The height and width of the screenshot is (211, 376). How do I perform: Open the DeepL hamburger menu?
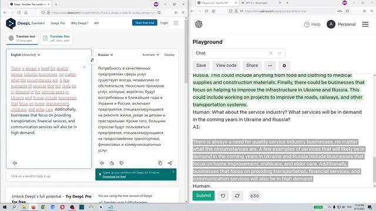176,23
